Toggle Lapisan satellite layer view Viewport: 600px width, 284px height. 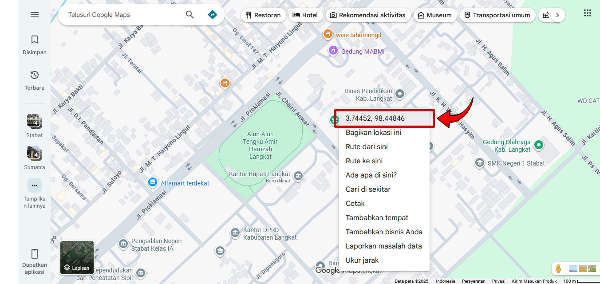pos(77,258)
